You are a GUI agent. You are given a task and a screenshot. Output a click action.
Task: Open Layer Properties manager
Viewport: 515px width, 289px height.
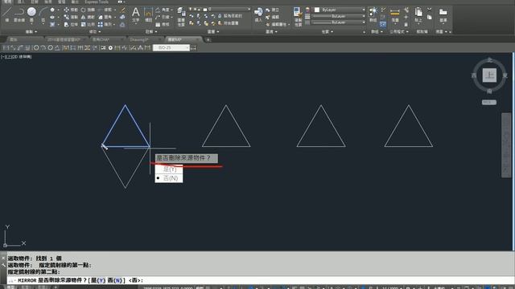click(x=181, y=16)
